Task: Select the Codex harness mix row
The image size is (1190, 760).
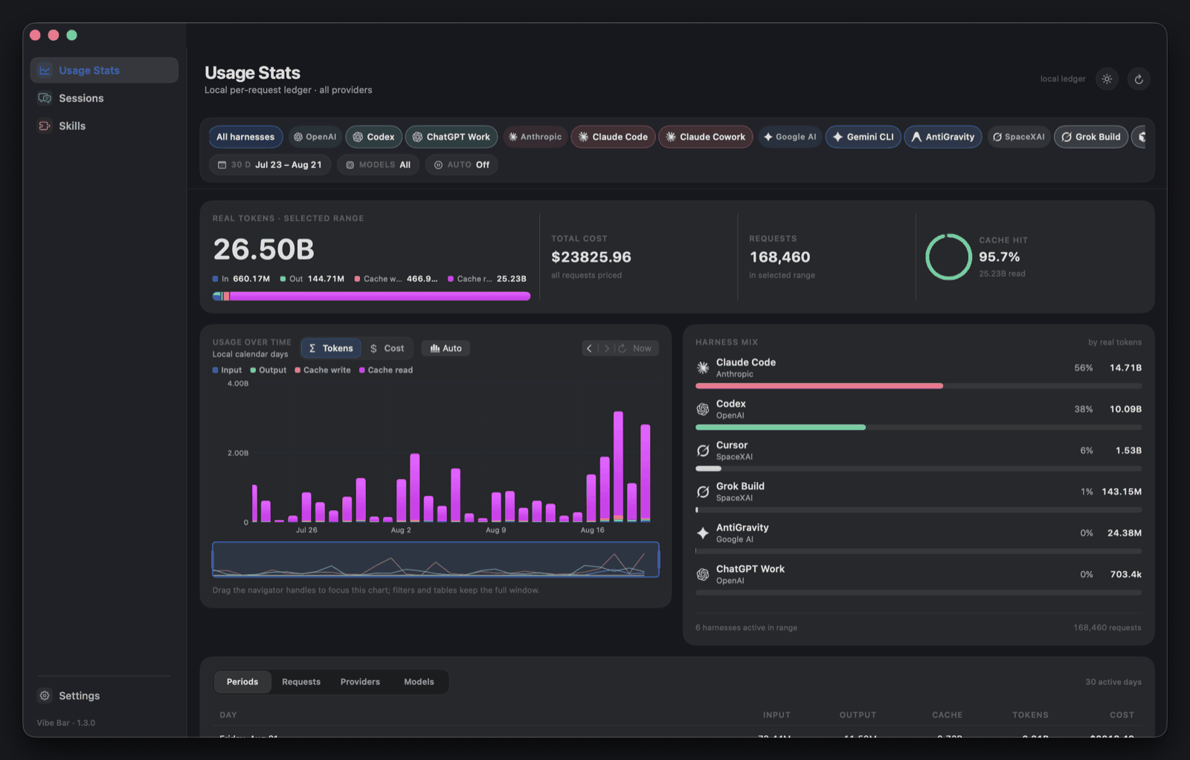Action: (x=919, y=415)
